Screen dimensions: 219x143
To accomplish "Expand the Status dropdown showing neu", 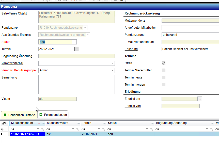I will tap(74, 42).
